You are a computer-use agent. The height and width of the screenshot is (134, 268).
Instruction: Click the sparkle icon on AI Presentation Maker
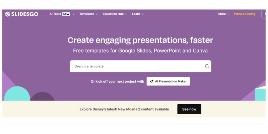[152, 81]
